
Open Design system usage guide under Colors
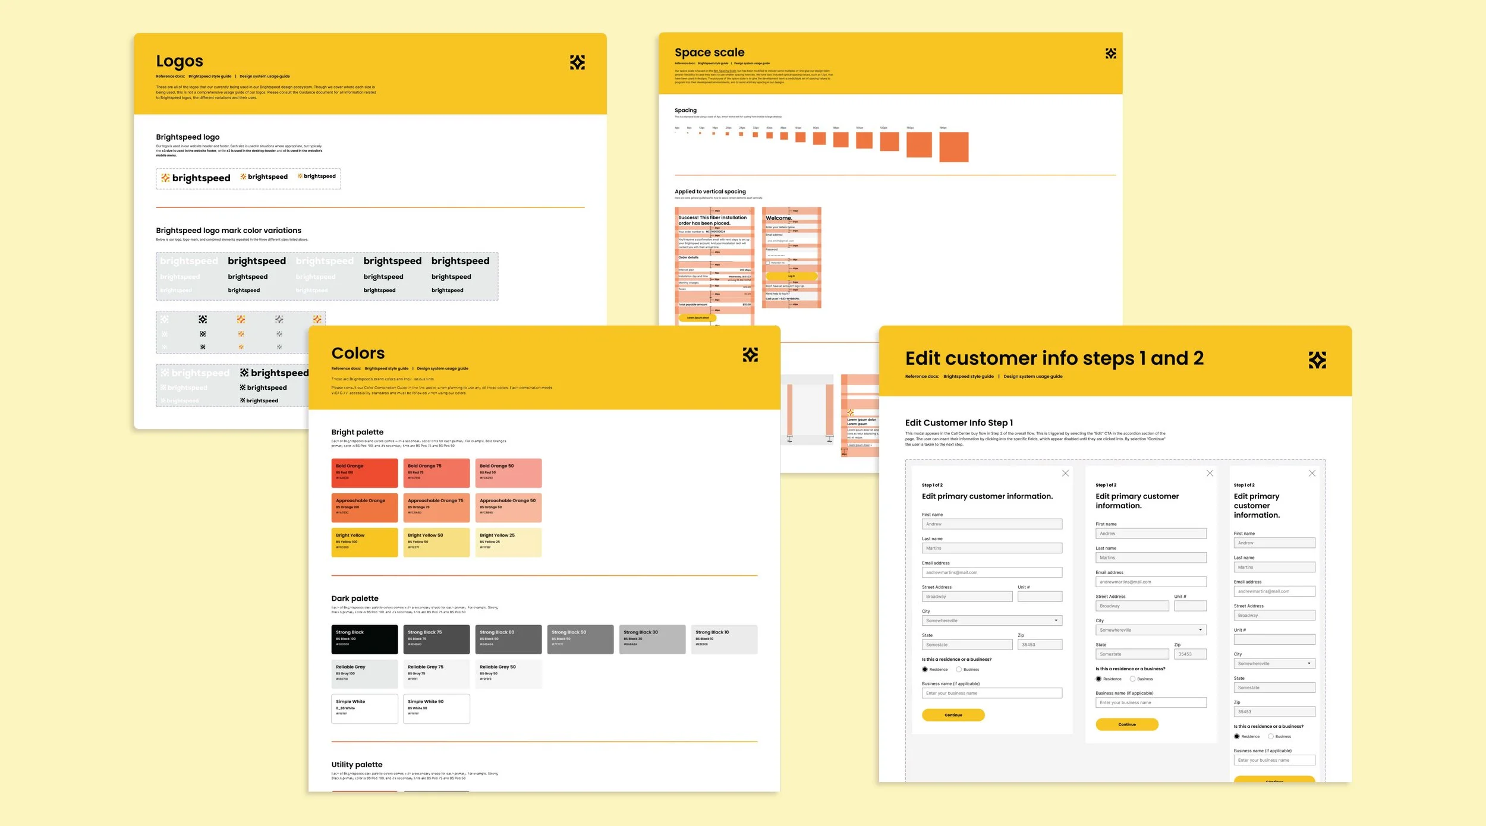click(442, 368)
